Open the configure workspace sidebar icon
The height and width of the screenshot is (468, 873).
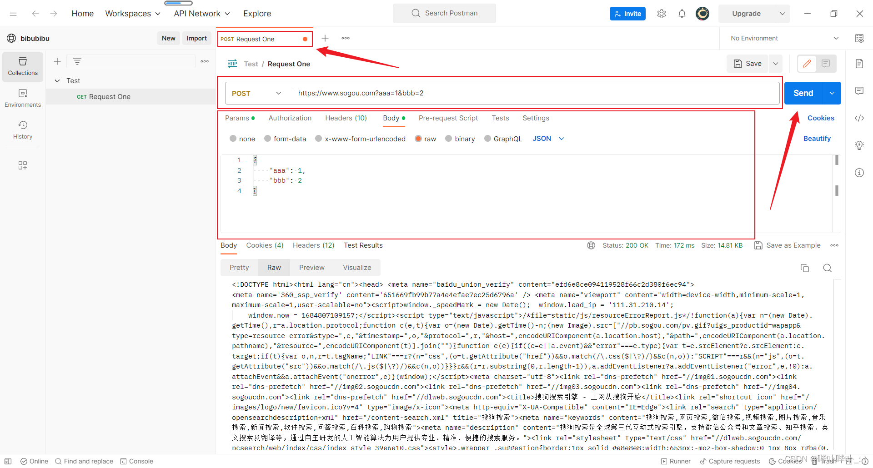tap(23, 165)
